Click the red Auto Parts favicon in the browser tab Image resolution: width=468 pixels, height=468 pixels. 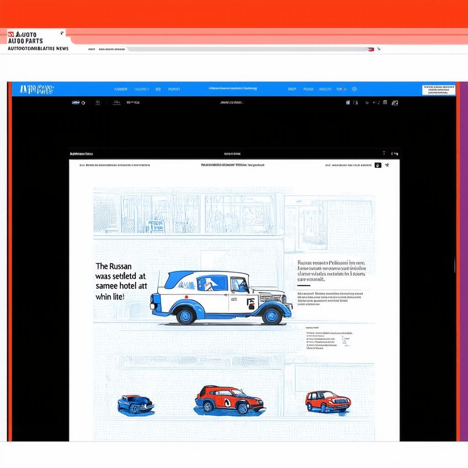coord(11,34)
